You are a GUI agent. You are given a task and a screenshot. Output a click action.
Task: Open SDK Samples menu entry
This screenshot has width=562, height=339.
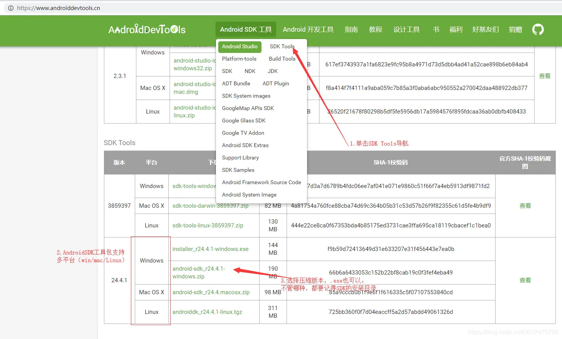click(x=238, y=170)
